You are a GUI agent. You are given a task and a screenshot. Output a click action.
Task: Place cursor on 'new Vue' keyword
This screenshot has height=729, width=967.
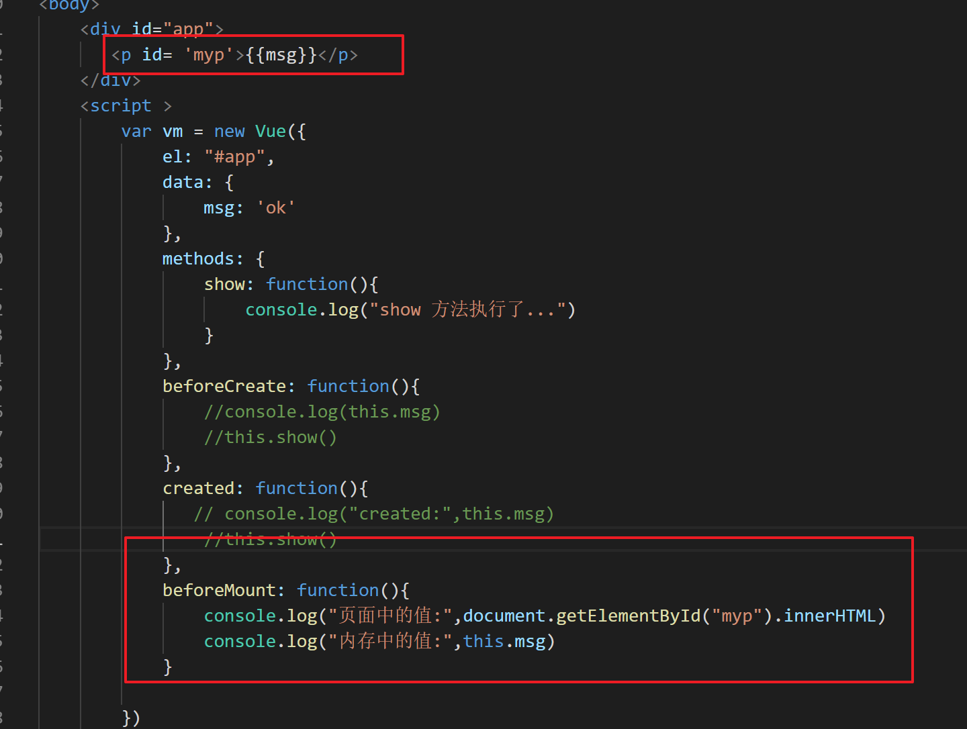pos(250,132)
